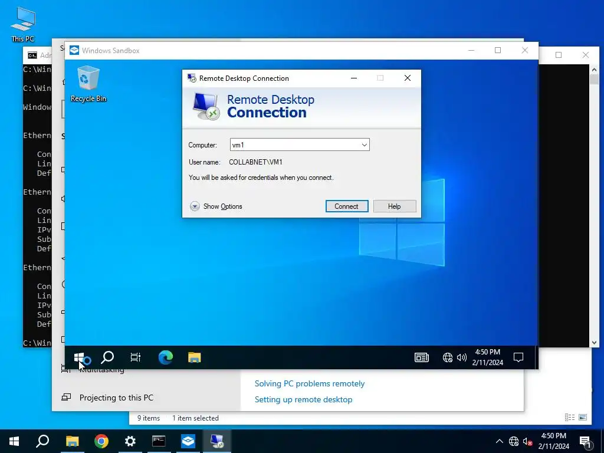Image resolution: width=604 pixels, height=453 pixels.
Task: Expand Show Options in Remote Desktop Connection
Action: pyautogui.click(x=216, y=206)
